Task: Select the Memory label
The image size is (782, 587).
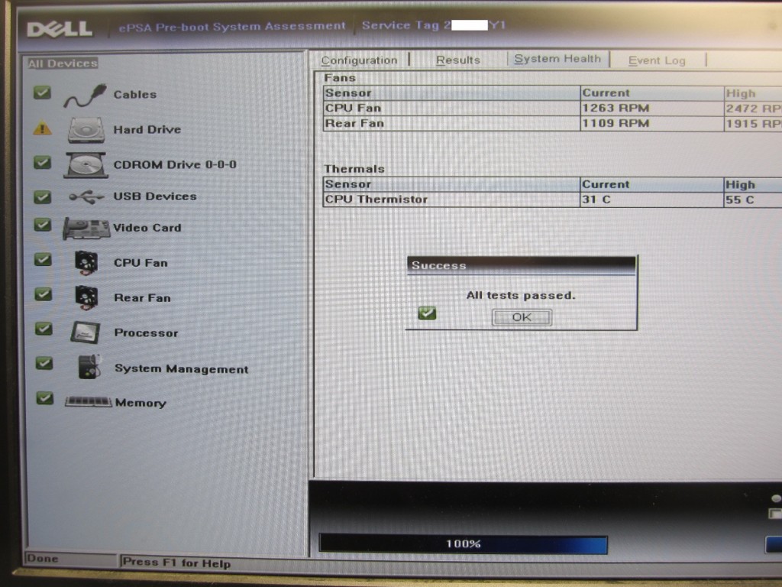Action: pyautogui.click(x=141, y=402)
